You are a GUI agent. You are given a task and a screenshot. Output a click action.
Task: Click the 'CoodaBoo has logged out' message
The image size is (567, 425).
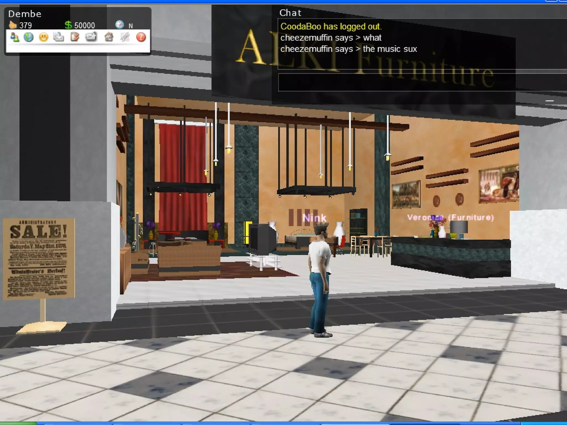point(331,27)
